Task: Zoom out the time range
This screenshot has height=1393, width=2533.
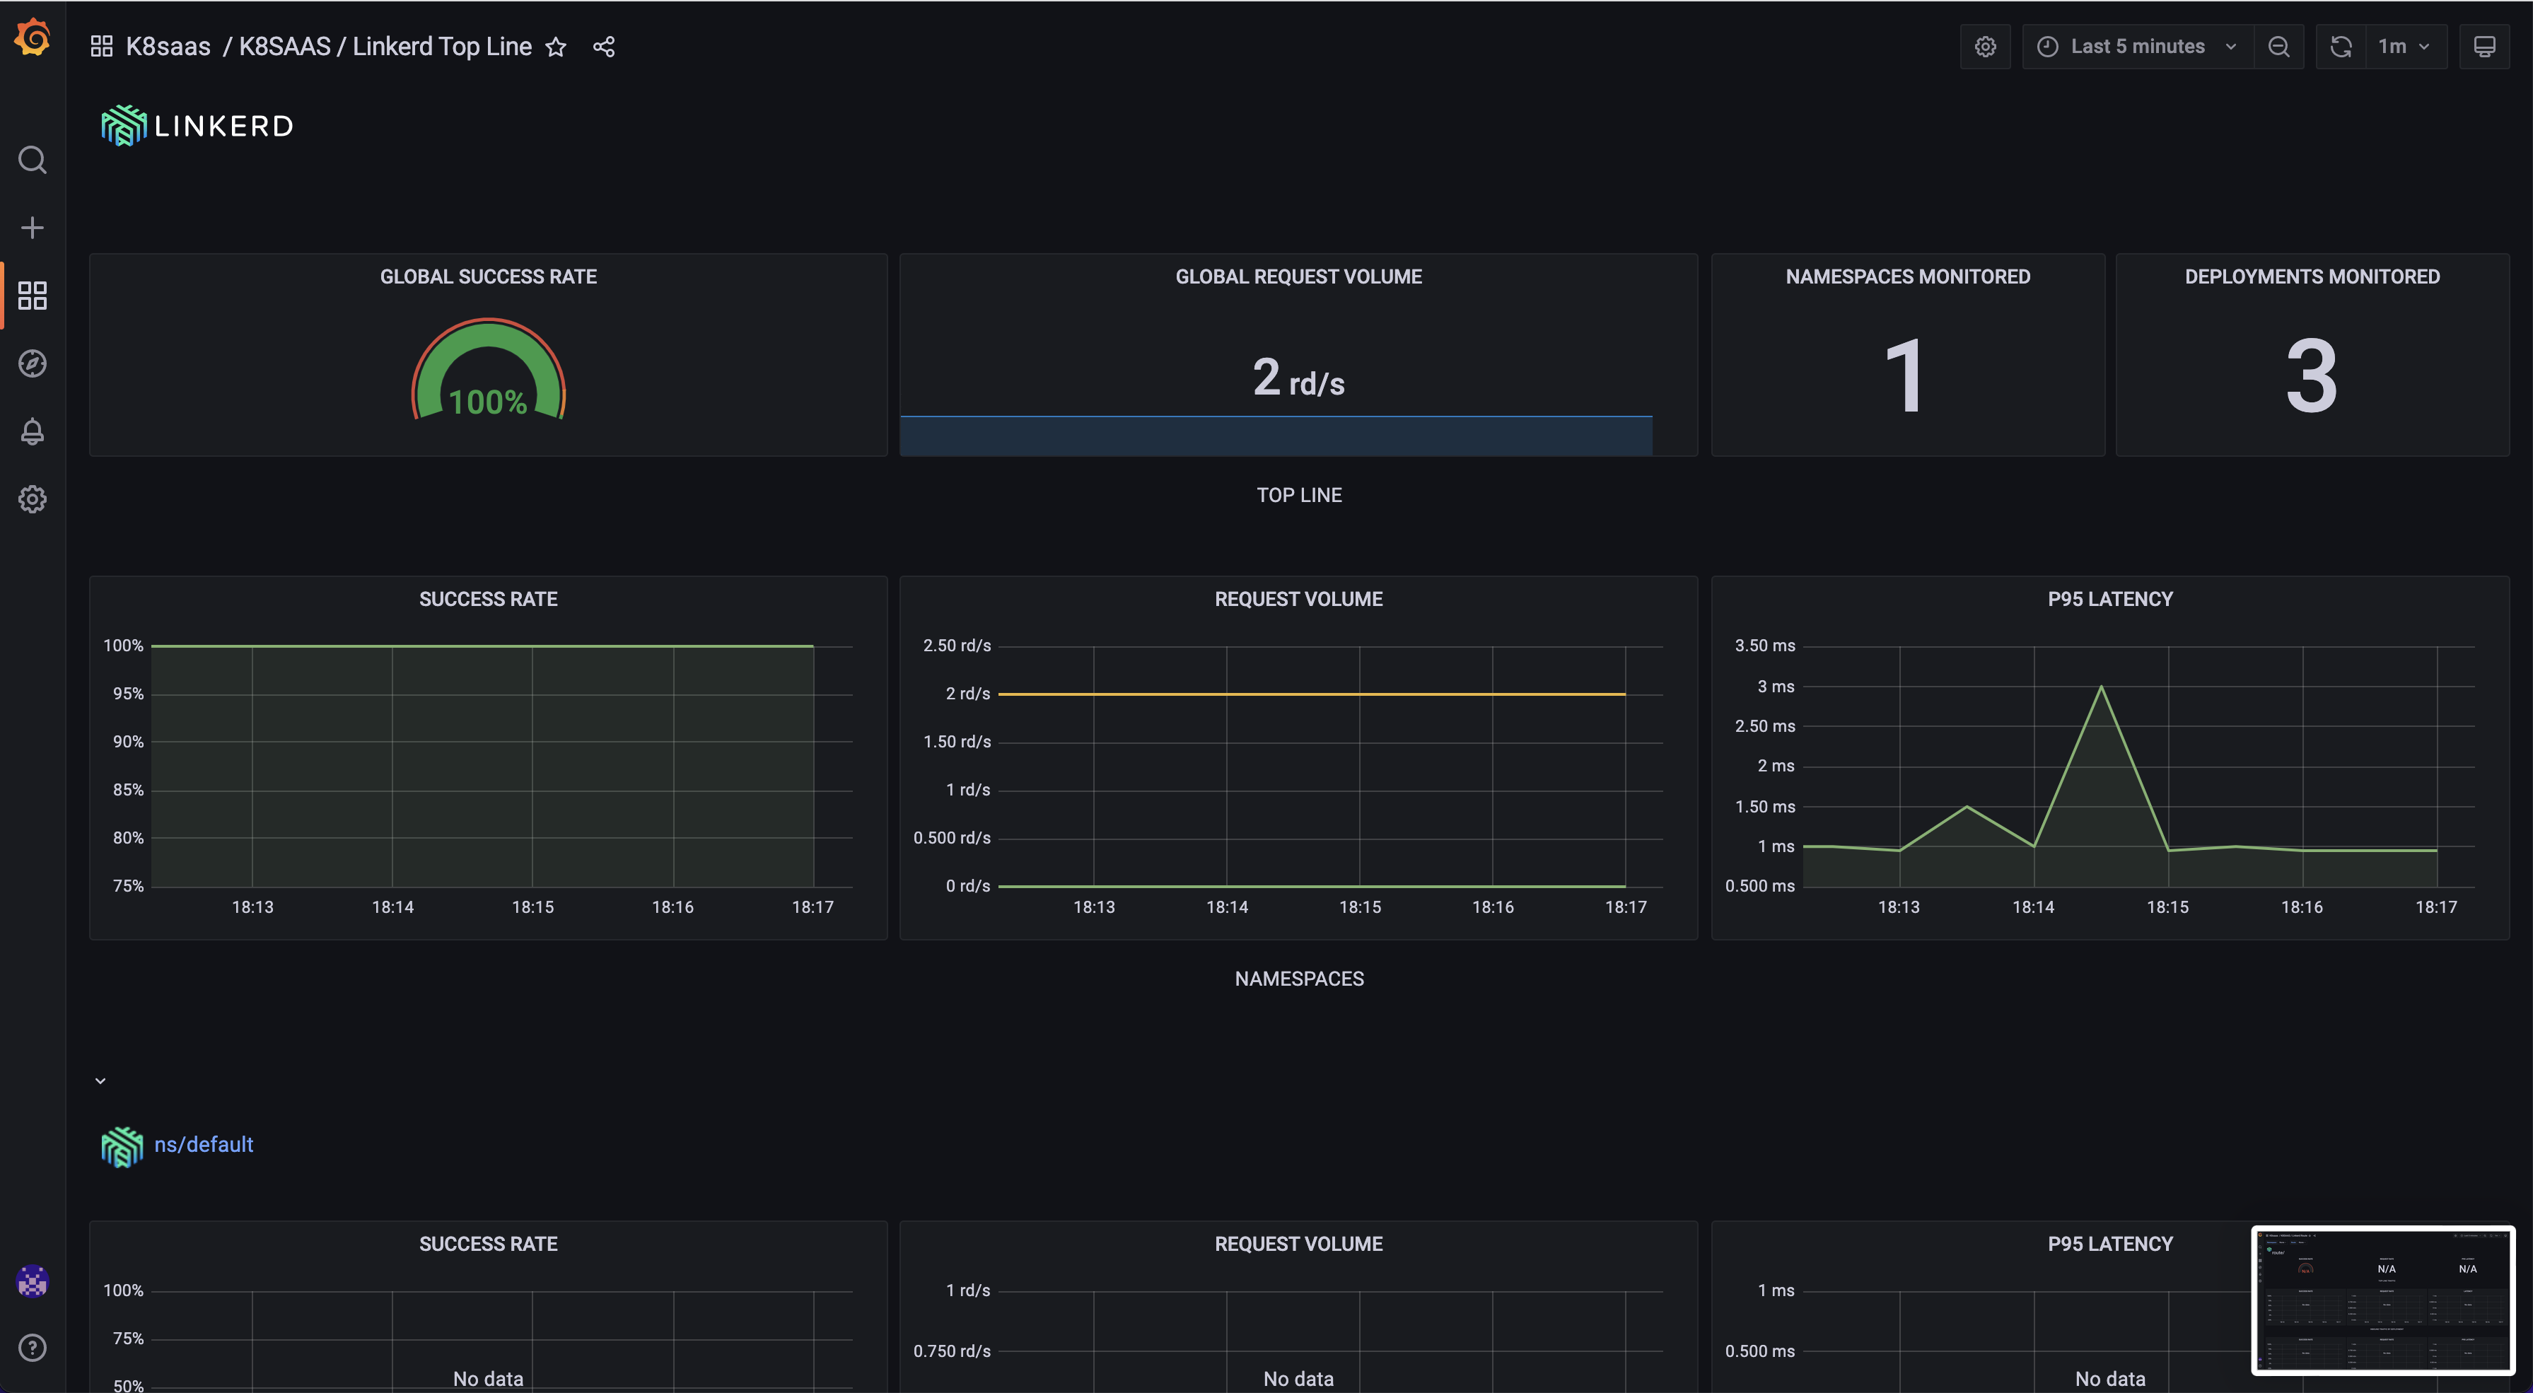Action: pyautogui.click(x=2278, y=46)
